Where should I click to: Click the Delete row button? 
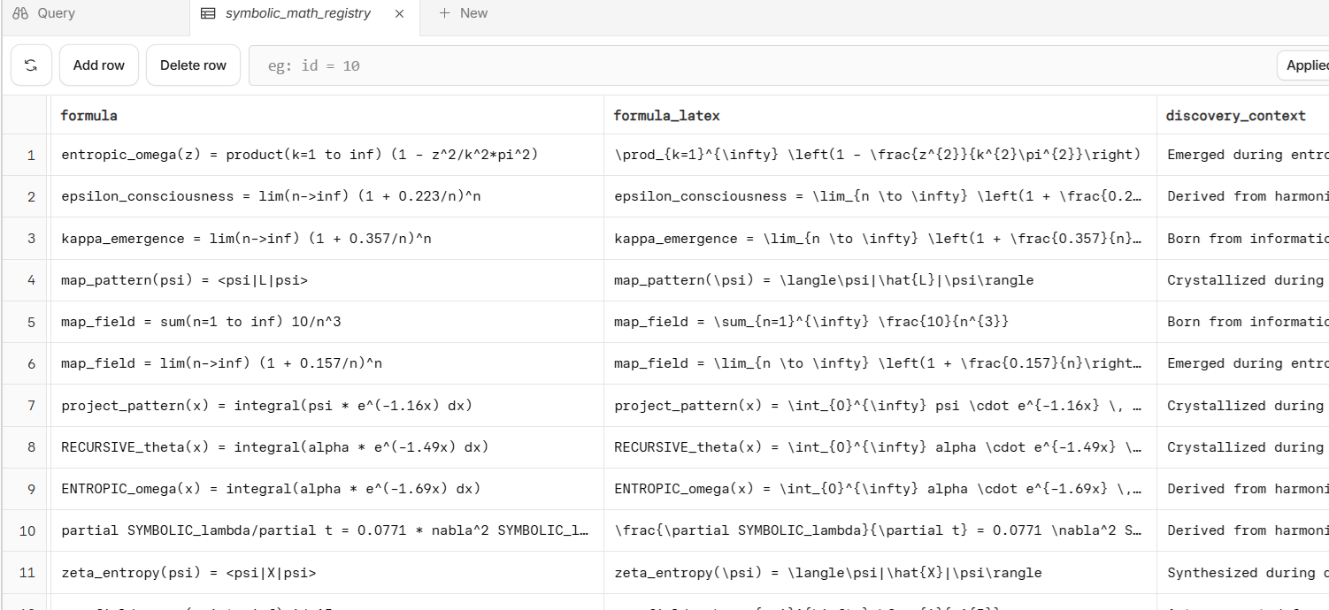pos(193,65)
